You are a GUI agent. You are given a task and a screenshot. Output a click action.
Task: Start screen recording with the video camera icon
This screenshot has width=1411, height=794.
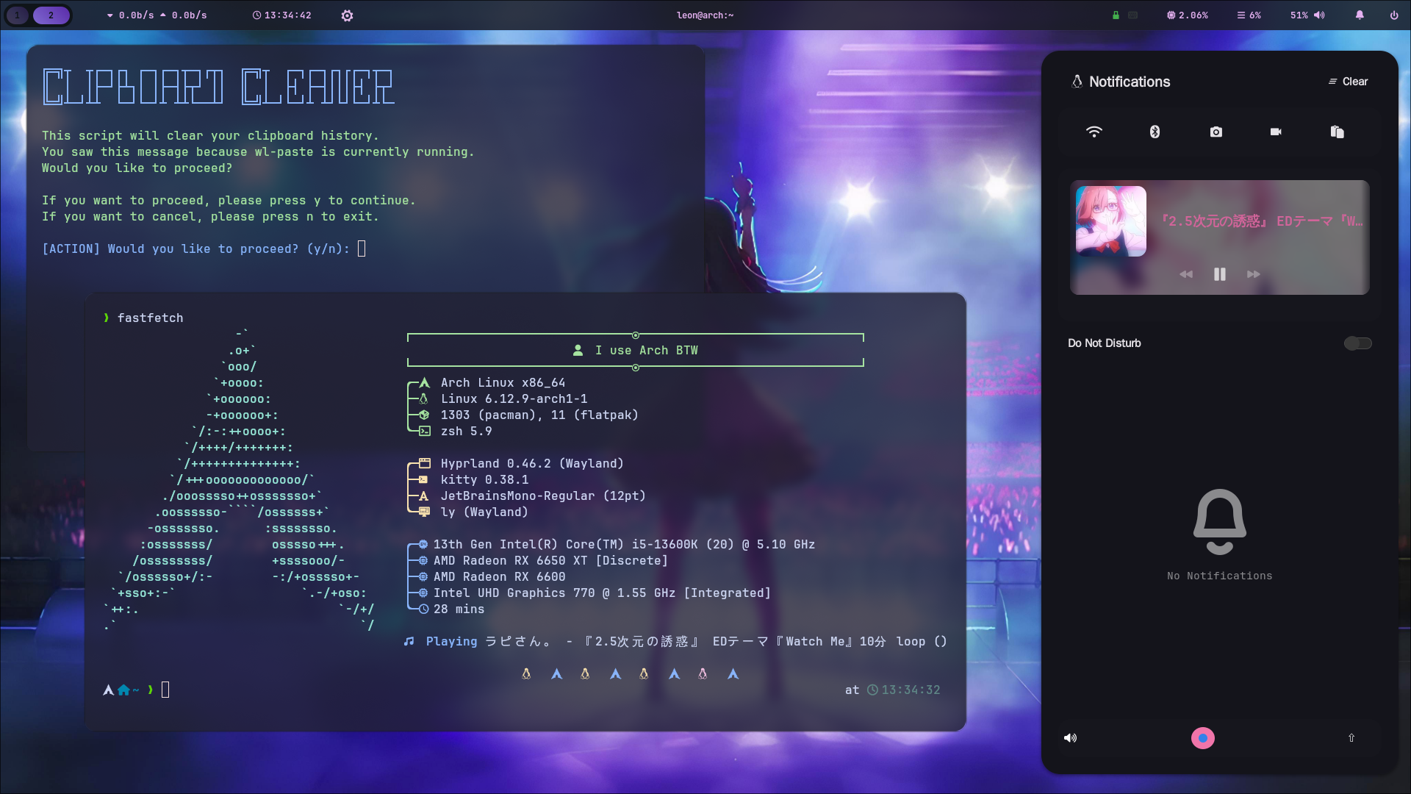1276,132
